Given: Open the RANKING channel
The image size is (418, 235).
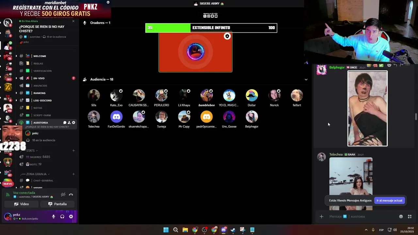Looking at the screenshot, I should coord(47,93).
